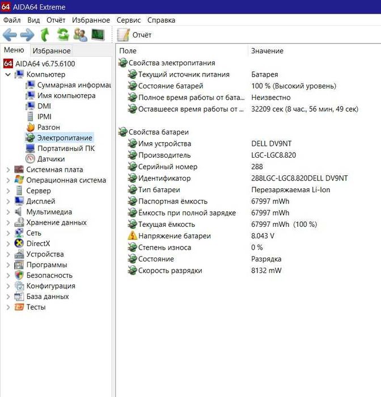Expand the Устройства tree node
381x397 pixels.
8,254
